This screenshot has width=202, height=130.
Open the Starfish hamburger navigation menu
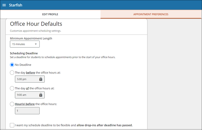4,5
